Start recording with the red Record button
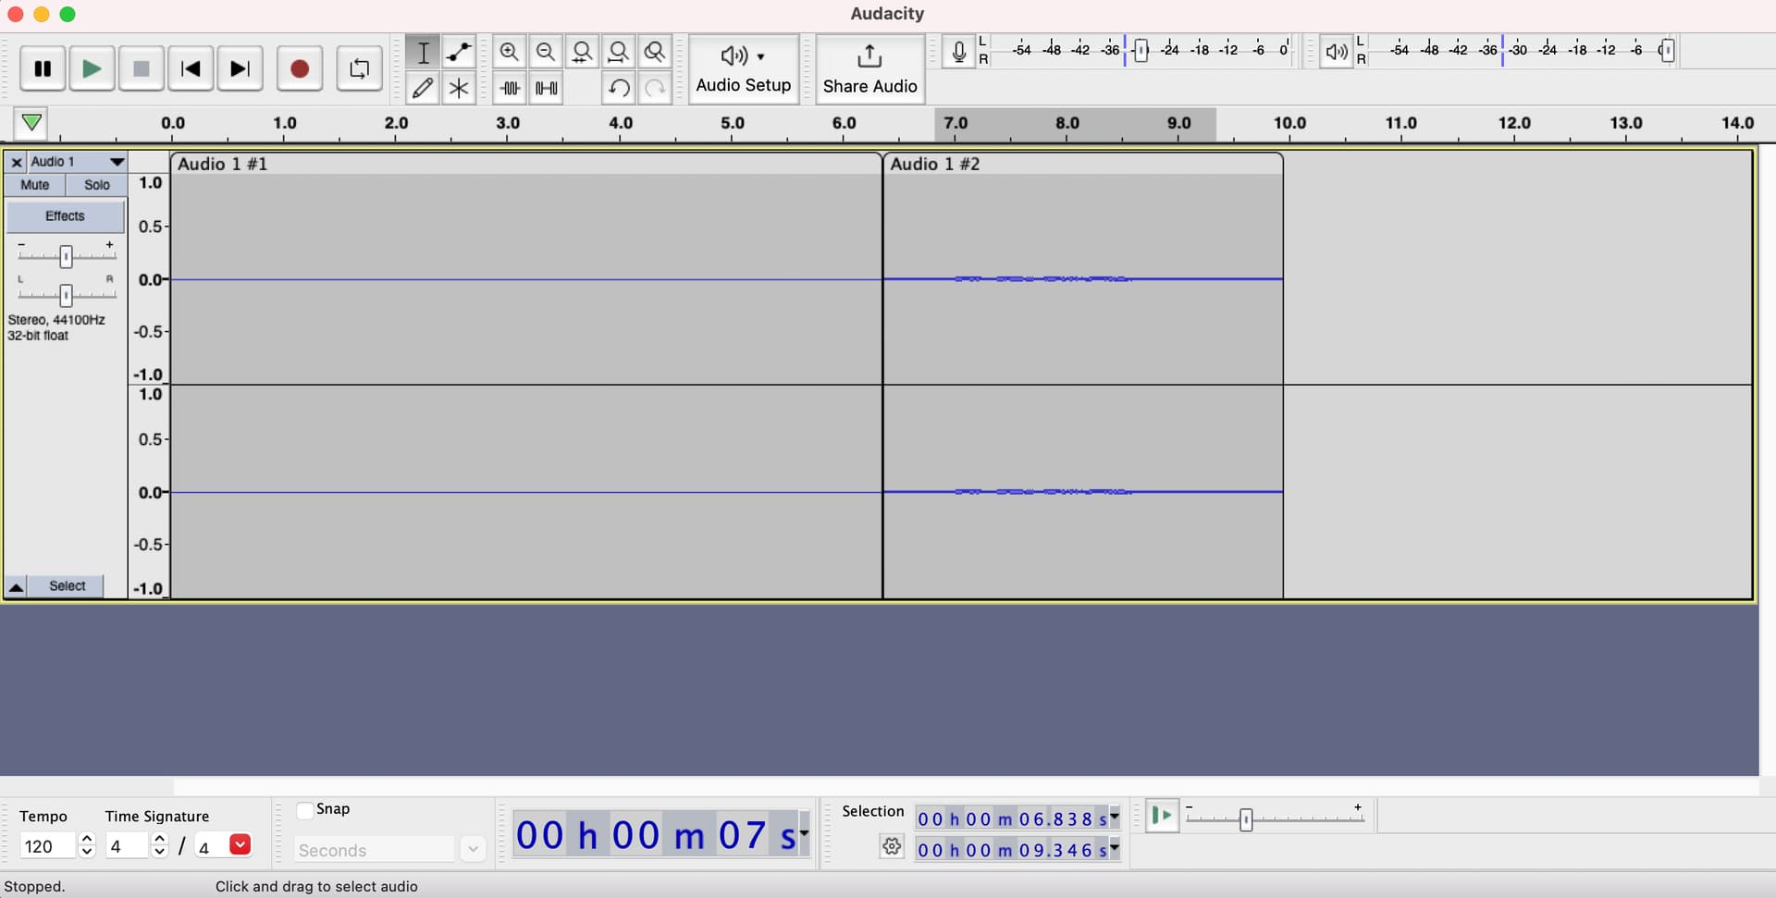This screenshot has height=898, width=1776. pyautogui.click(x=300, y=68)
